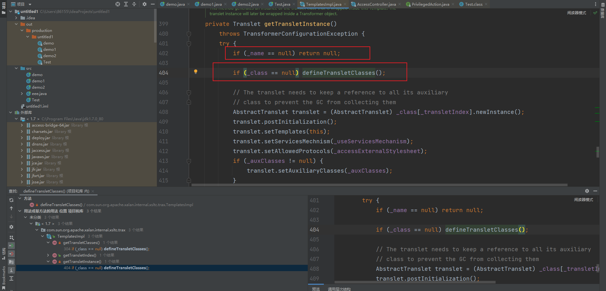Screen dimensions: 606x291
Task: Open the editor tabs more-options menu
Action: pyautogui.click(x=596, y=4)
